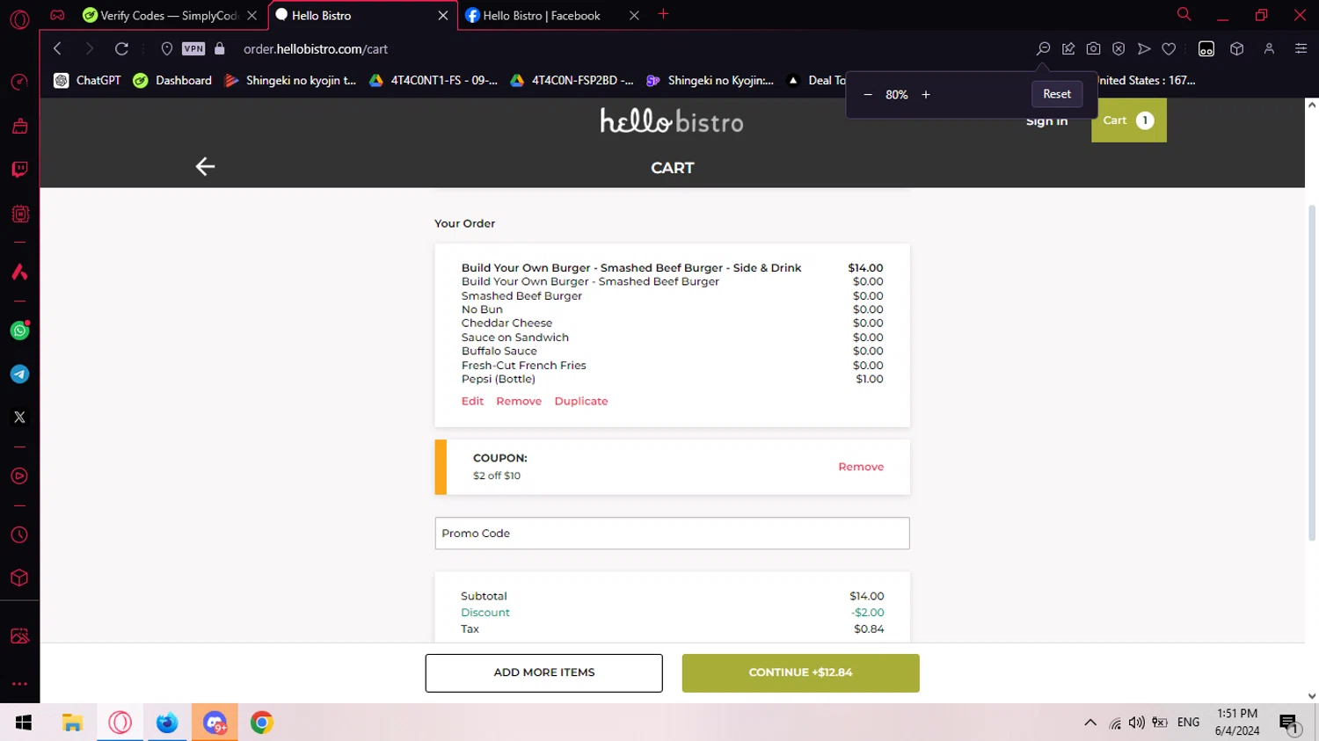Duplicate the burger order item
Image resolution: width=1319 pixels, height=741 pixels.
[x=581, y=401]
